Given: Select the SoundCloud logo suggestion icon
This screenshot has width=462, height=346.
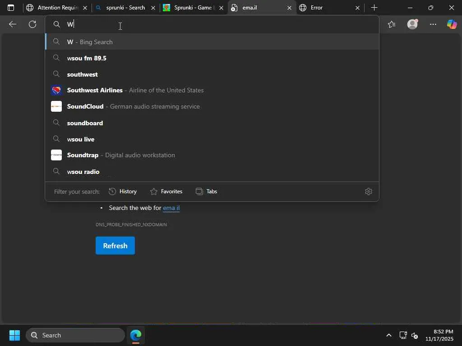Looking at the screenshot, I should [56, 106].
